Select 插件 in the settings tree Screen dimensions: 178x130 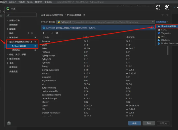(x=11, y=33)
